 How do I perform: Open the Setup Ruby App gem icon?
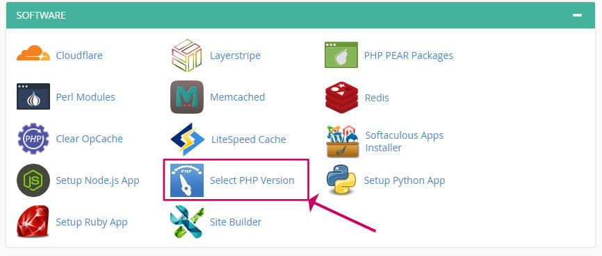click(x=33, y=221)
